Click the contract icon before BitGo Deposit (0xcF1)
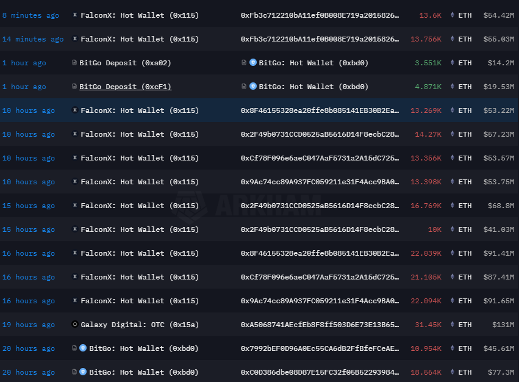519x382 pixels. [x=74, y=87]
